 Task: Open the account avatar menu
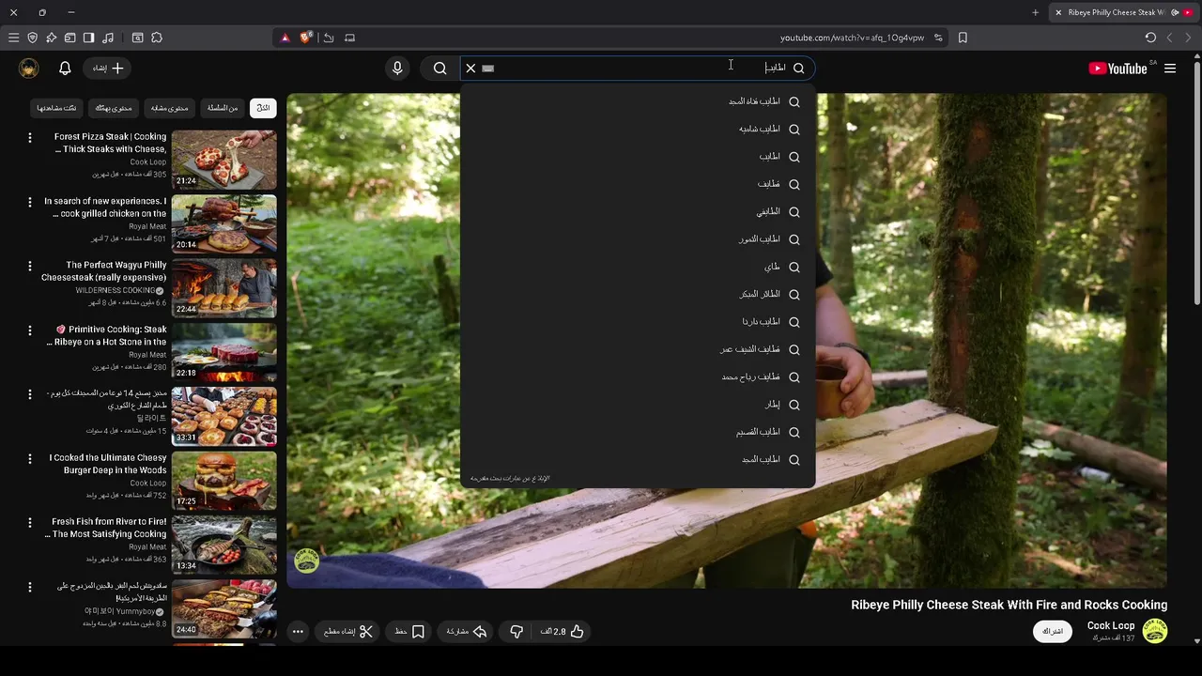29,68
